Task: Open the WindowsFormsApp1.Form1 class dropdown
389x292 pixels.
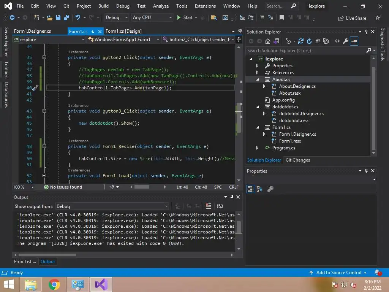Action: pyautogui.click(x=123, y=40)
